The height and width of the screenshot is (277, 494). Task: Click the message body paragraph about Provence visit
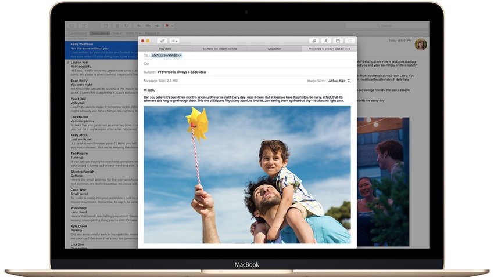pyautogui.click(x=244, y=99)
